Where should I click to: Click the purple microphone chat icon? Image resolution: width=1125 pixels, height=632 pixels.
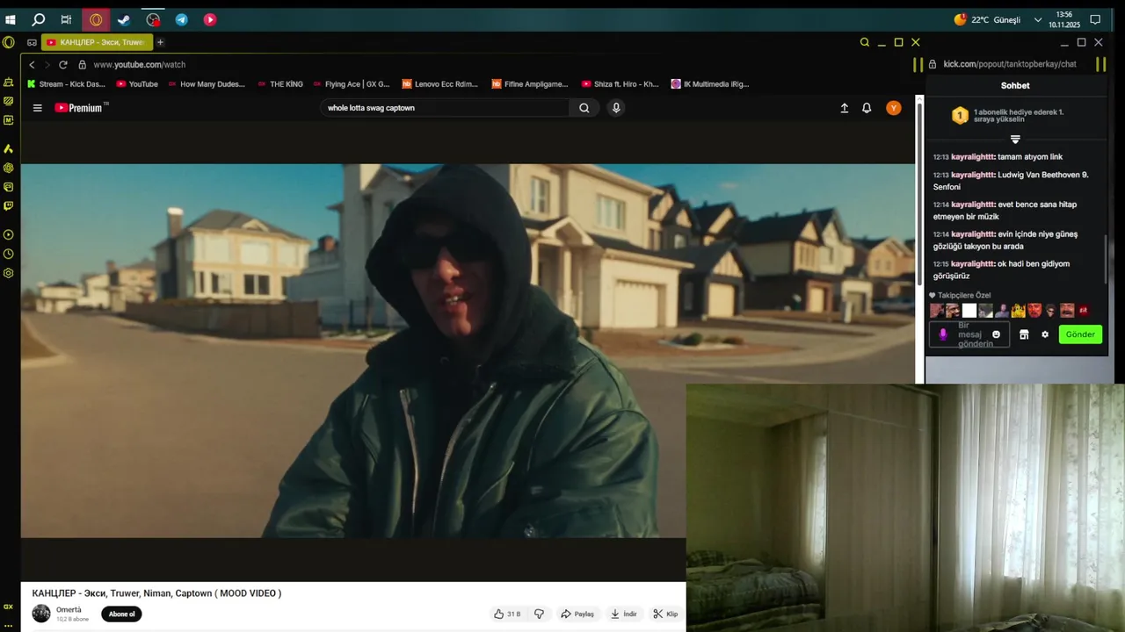tap(943, 334)
